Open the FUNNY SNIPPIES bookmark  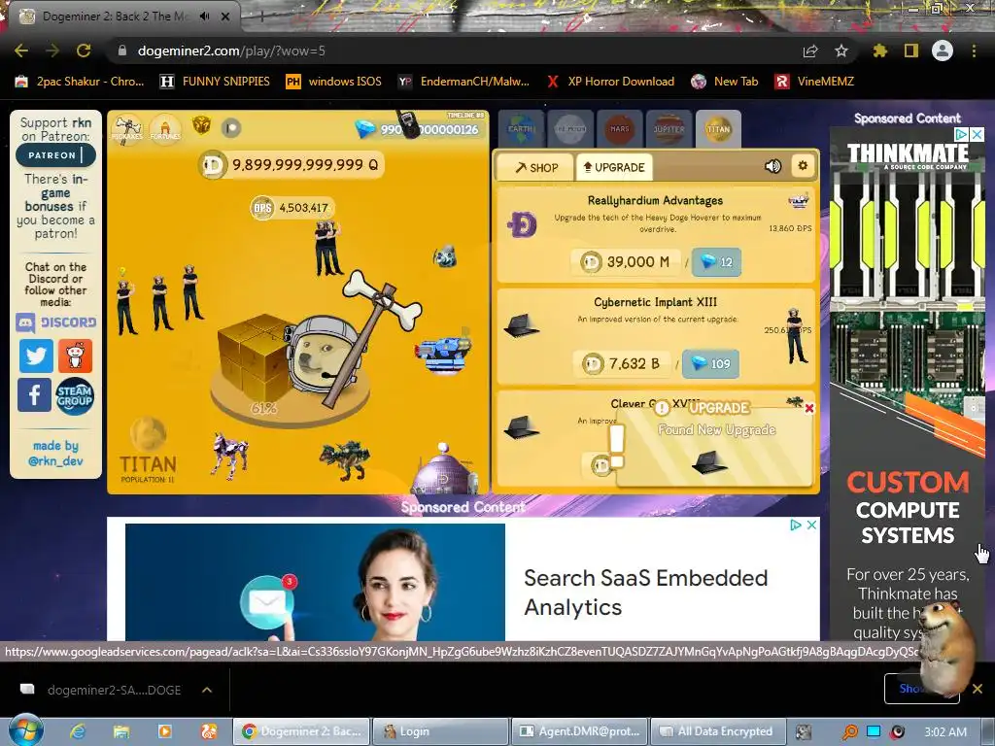tap(215, 82)
